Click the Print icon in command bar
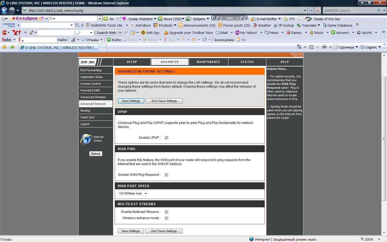Image resolution: width=387 pixels, height=242 pixels. click(x=324, y=47)
